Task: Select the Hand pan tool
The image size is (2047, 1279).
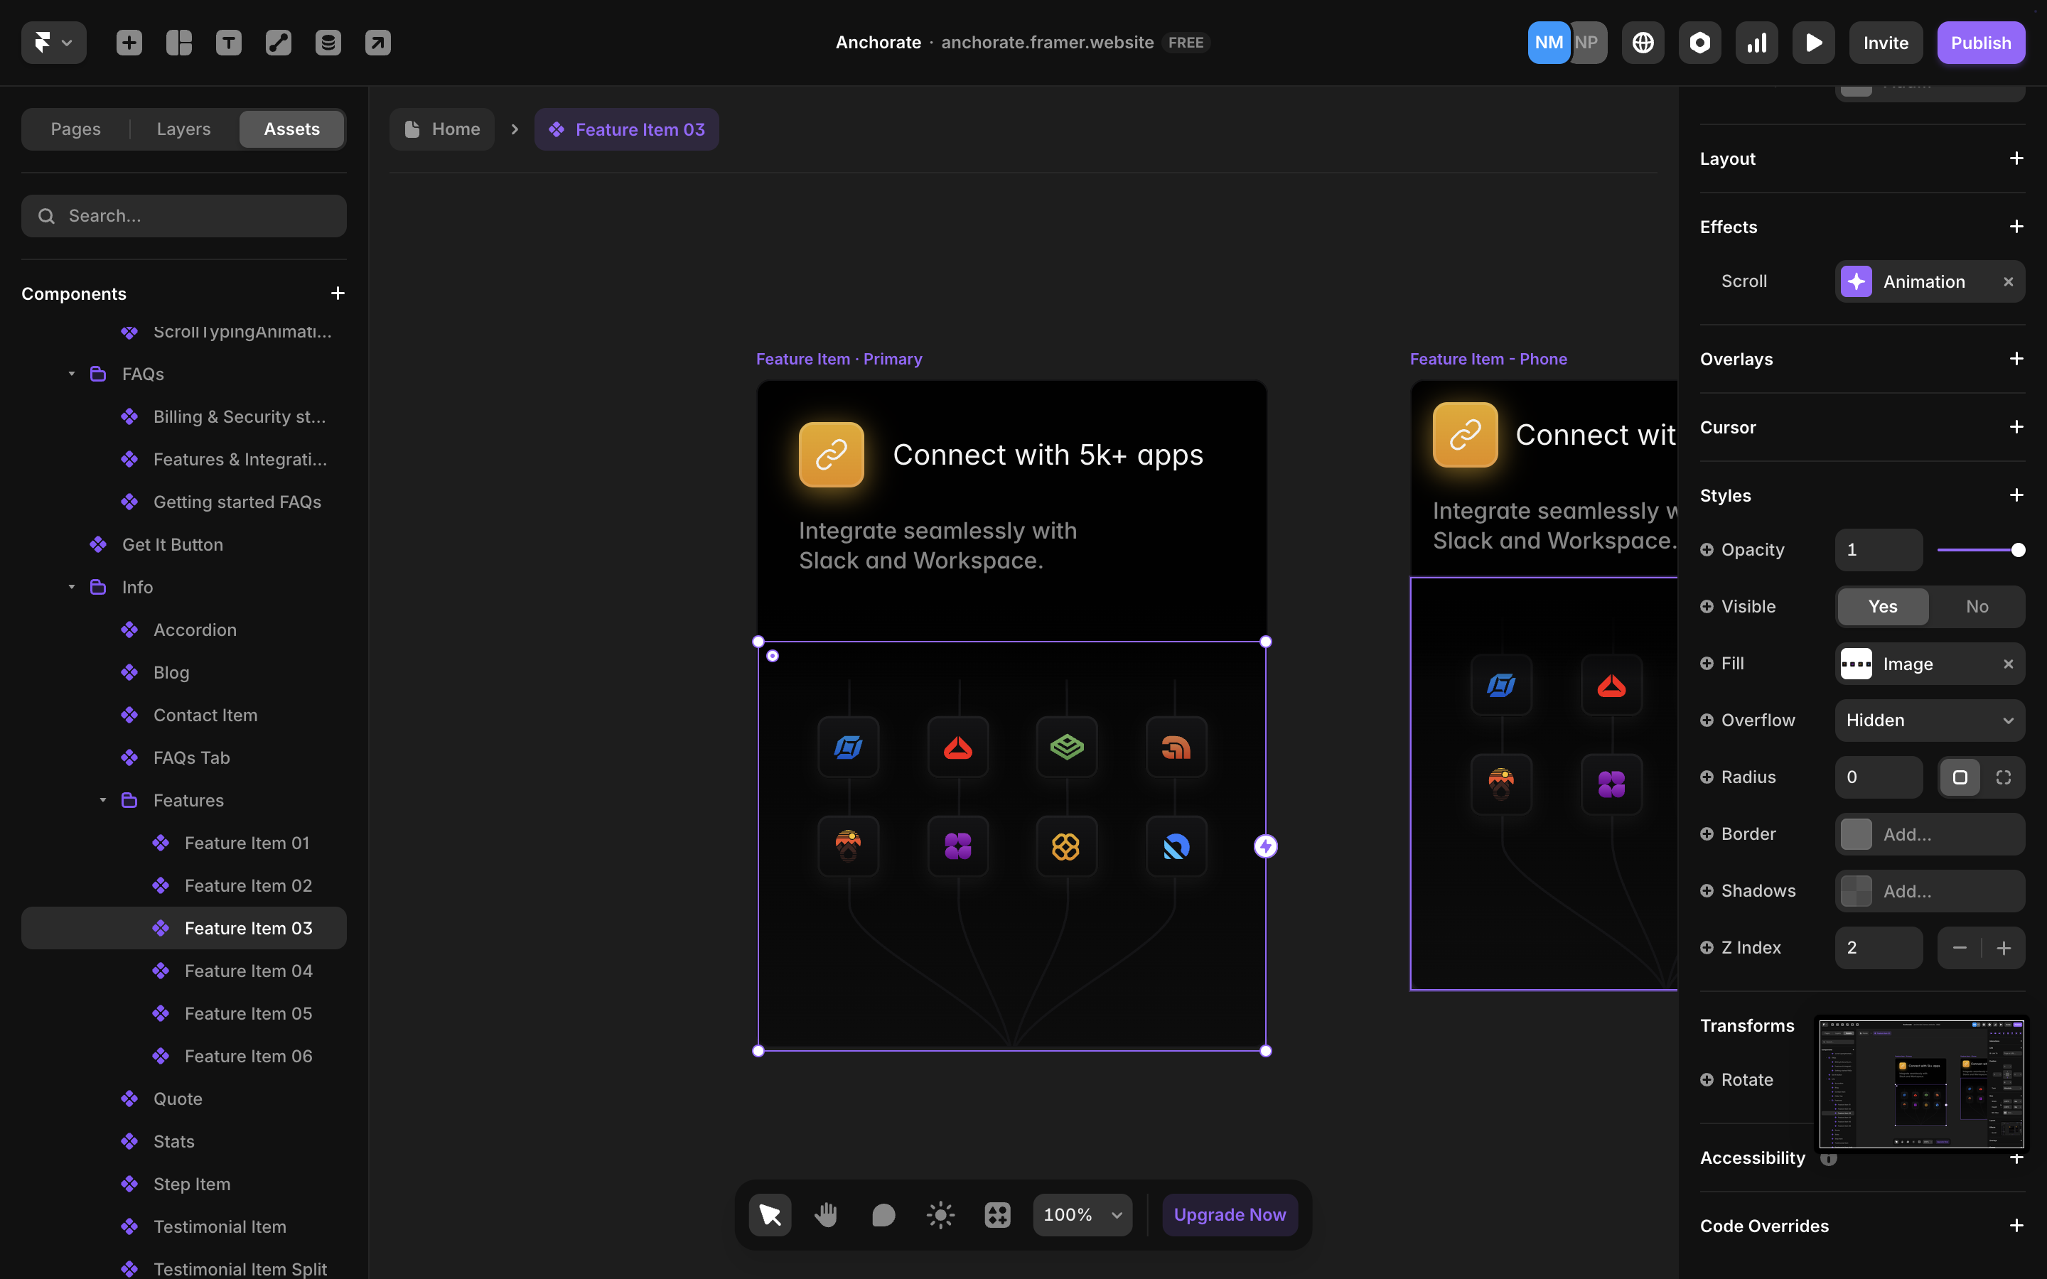Action: point(826,1214)
